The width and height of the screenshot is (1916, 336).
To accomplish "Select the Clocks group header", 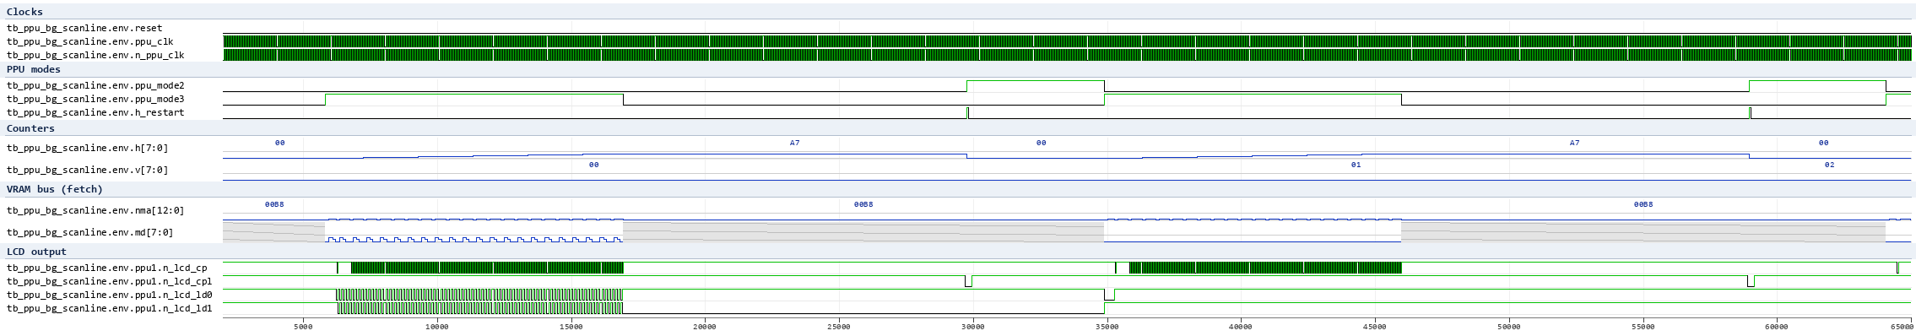I will click(x=958, y=12).
